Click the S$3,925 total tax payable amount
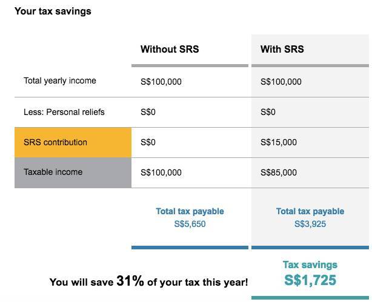Screen dimensions: 372x302 tap(310, 224)
